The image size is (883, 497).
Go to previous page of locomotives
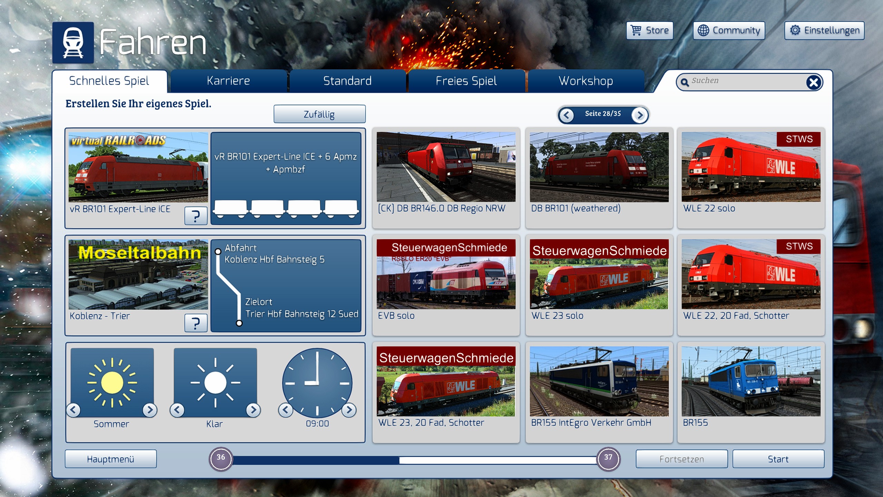point(566,115)
